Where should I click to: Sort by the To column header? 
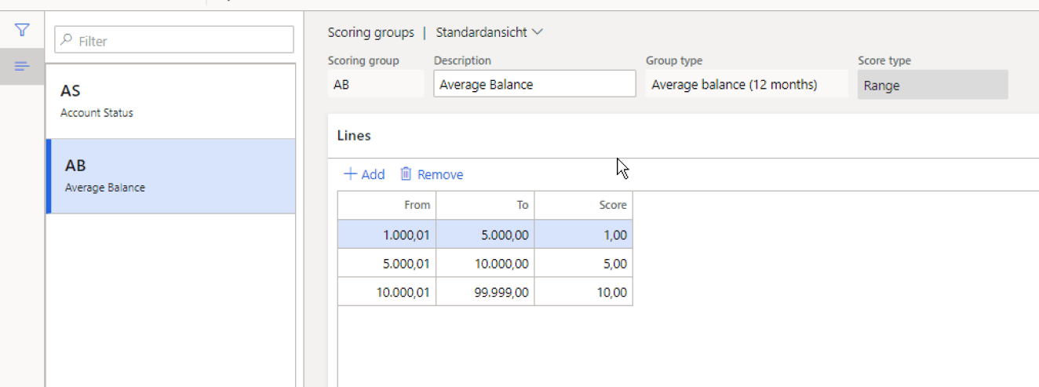tap(485, 205)
